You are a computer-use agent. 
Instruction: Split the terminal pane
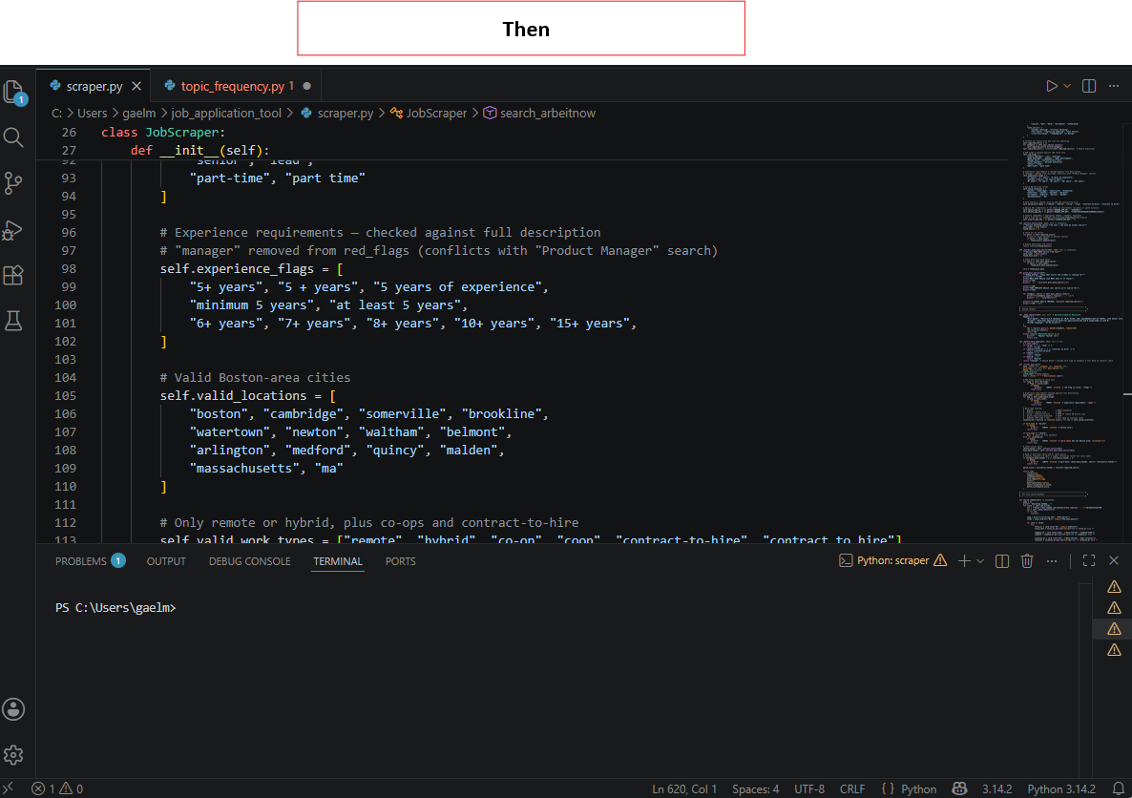[1002, 561]
